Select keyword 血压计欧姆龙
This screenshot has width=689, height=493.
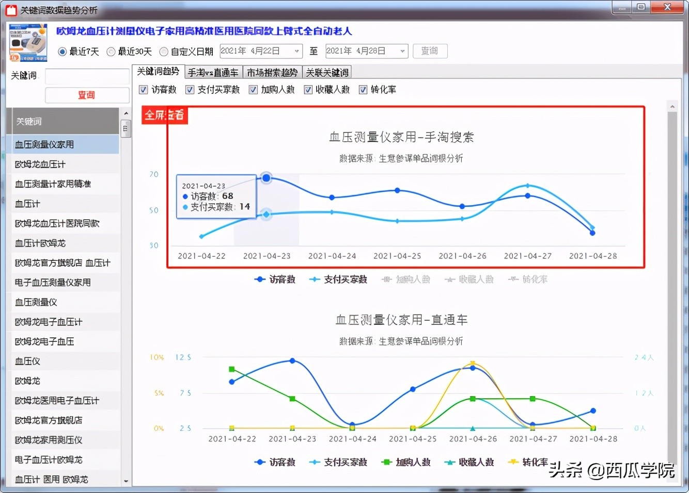point(64,243)
